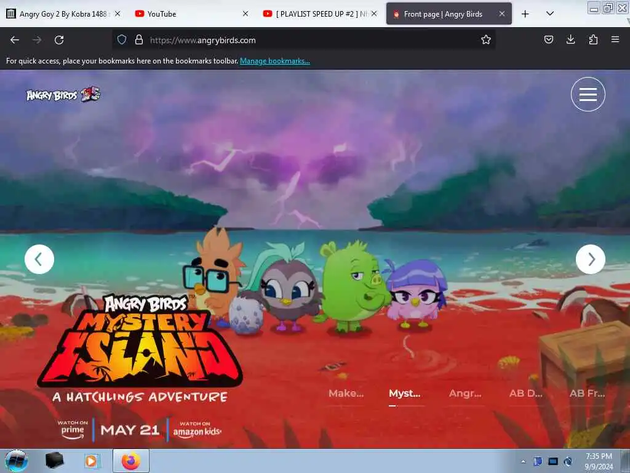Open the extensions puzzle icon
The height and width of the screenshot is (473, 630).
593,39
